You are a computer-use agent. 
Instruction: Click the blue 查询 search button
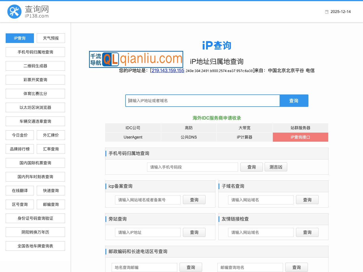click(294, 100)
